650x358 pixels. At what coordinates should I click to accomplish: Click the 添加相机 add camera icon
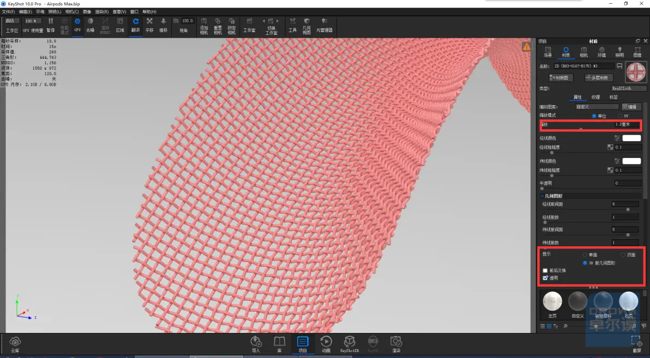[x=204, y=26]
